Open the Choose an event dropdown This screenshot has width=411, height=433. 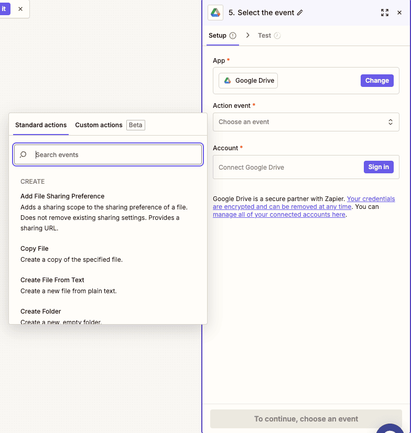point(306,122)
